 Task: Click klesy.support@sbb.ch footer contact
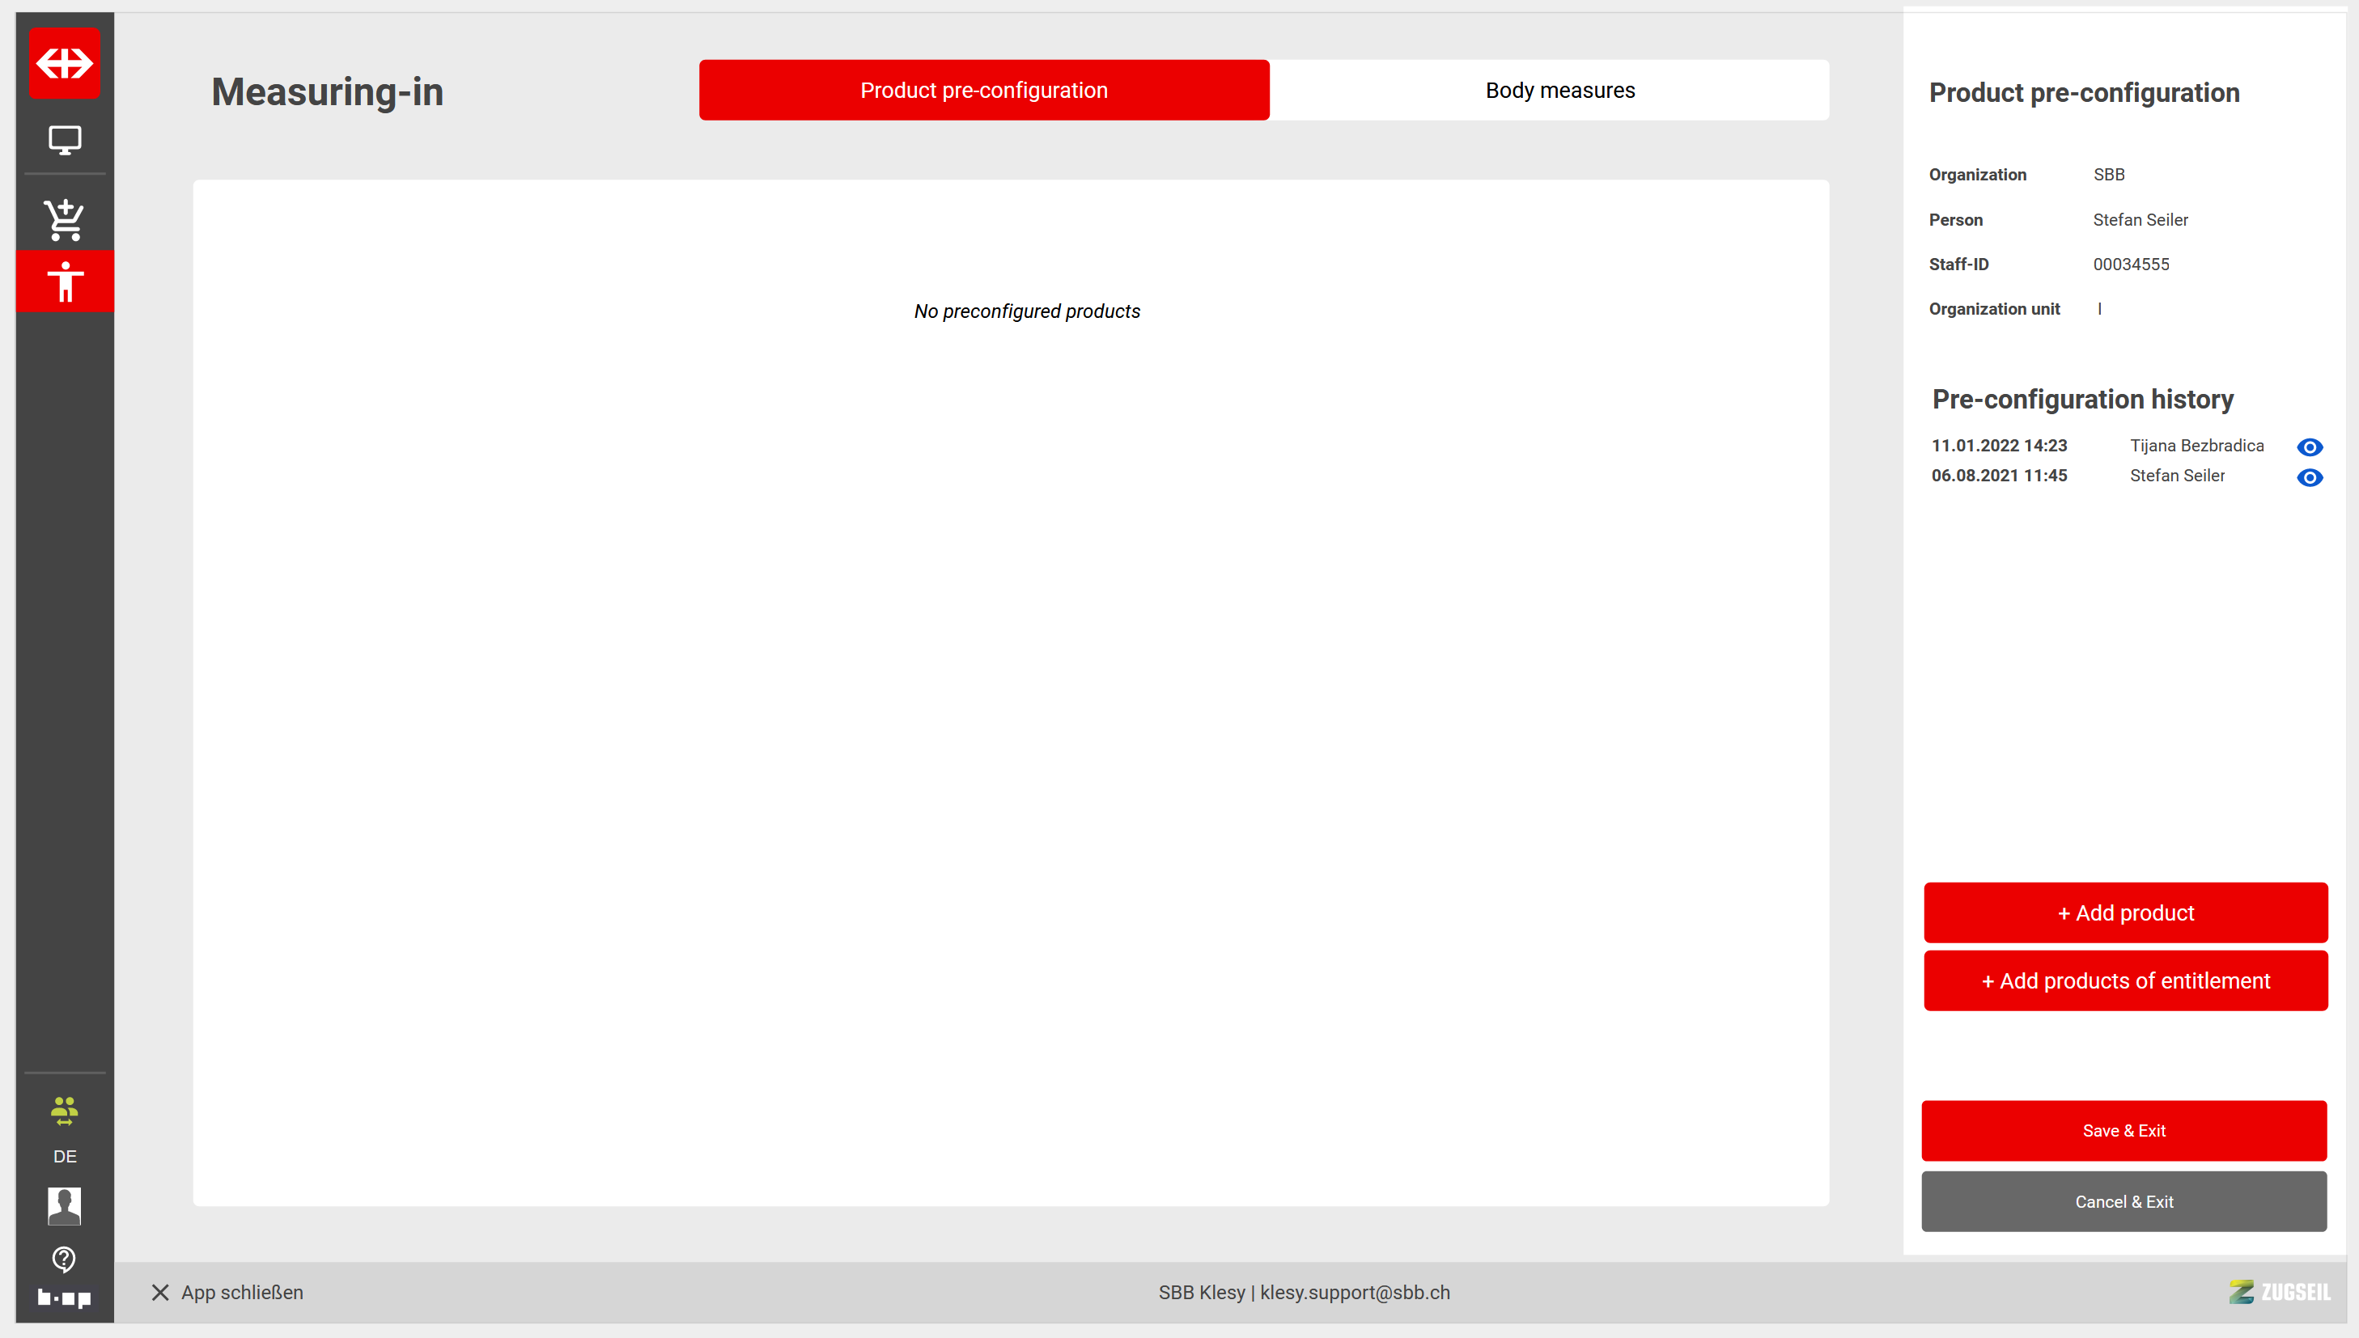click(x=1354, y=1292)
